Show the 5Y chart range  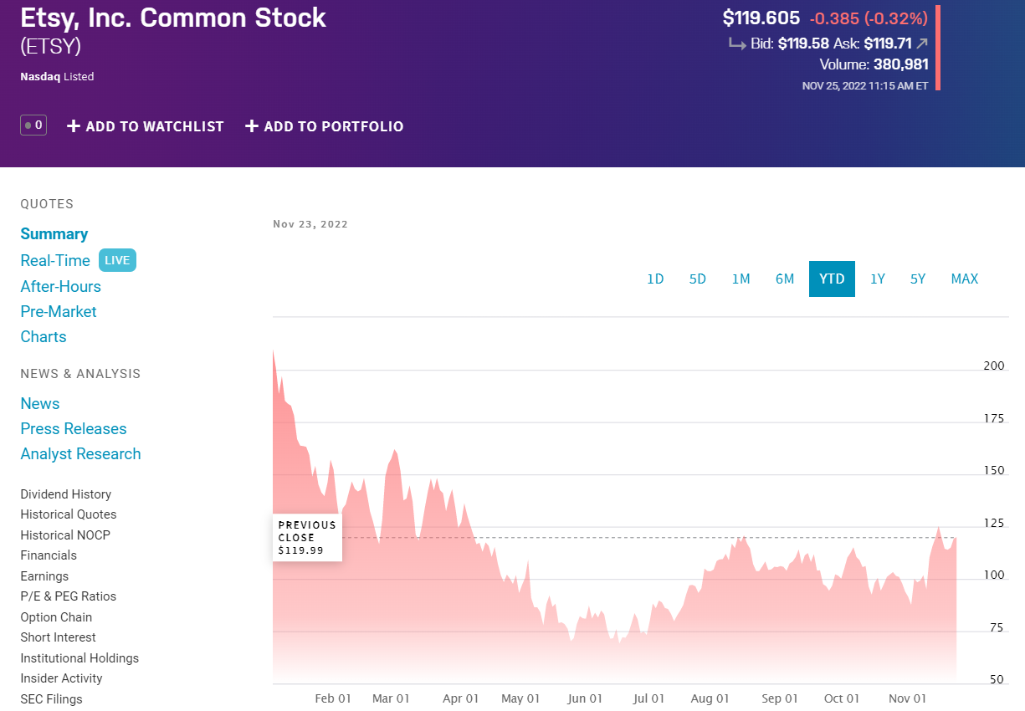pyautogui.click(x=918, y=279)
